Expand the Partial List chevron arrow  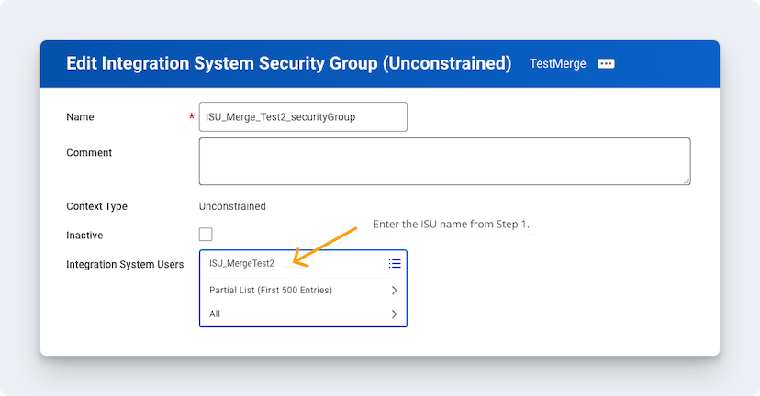pyautogui.click(x=394, y=291)
